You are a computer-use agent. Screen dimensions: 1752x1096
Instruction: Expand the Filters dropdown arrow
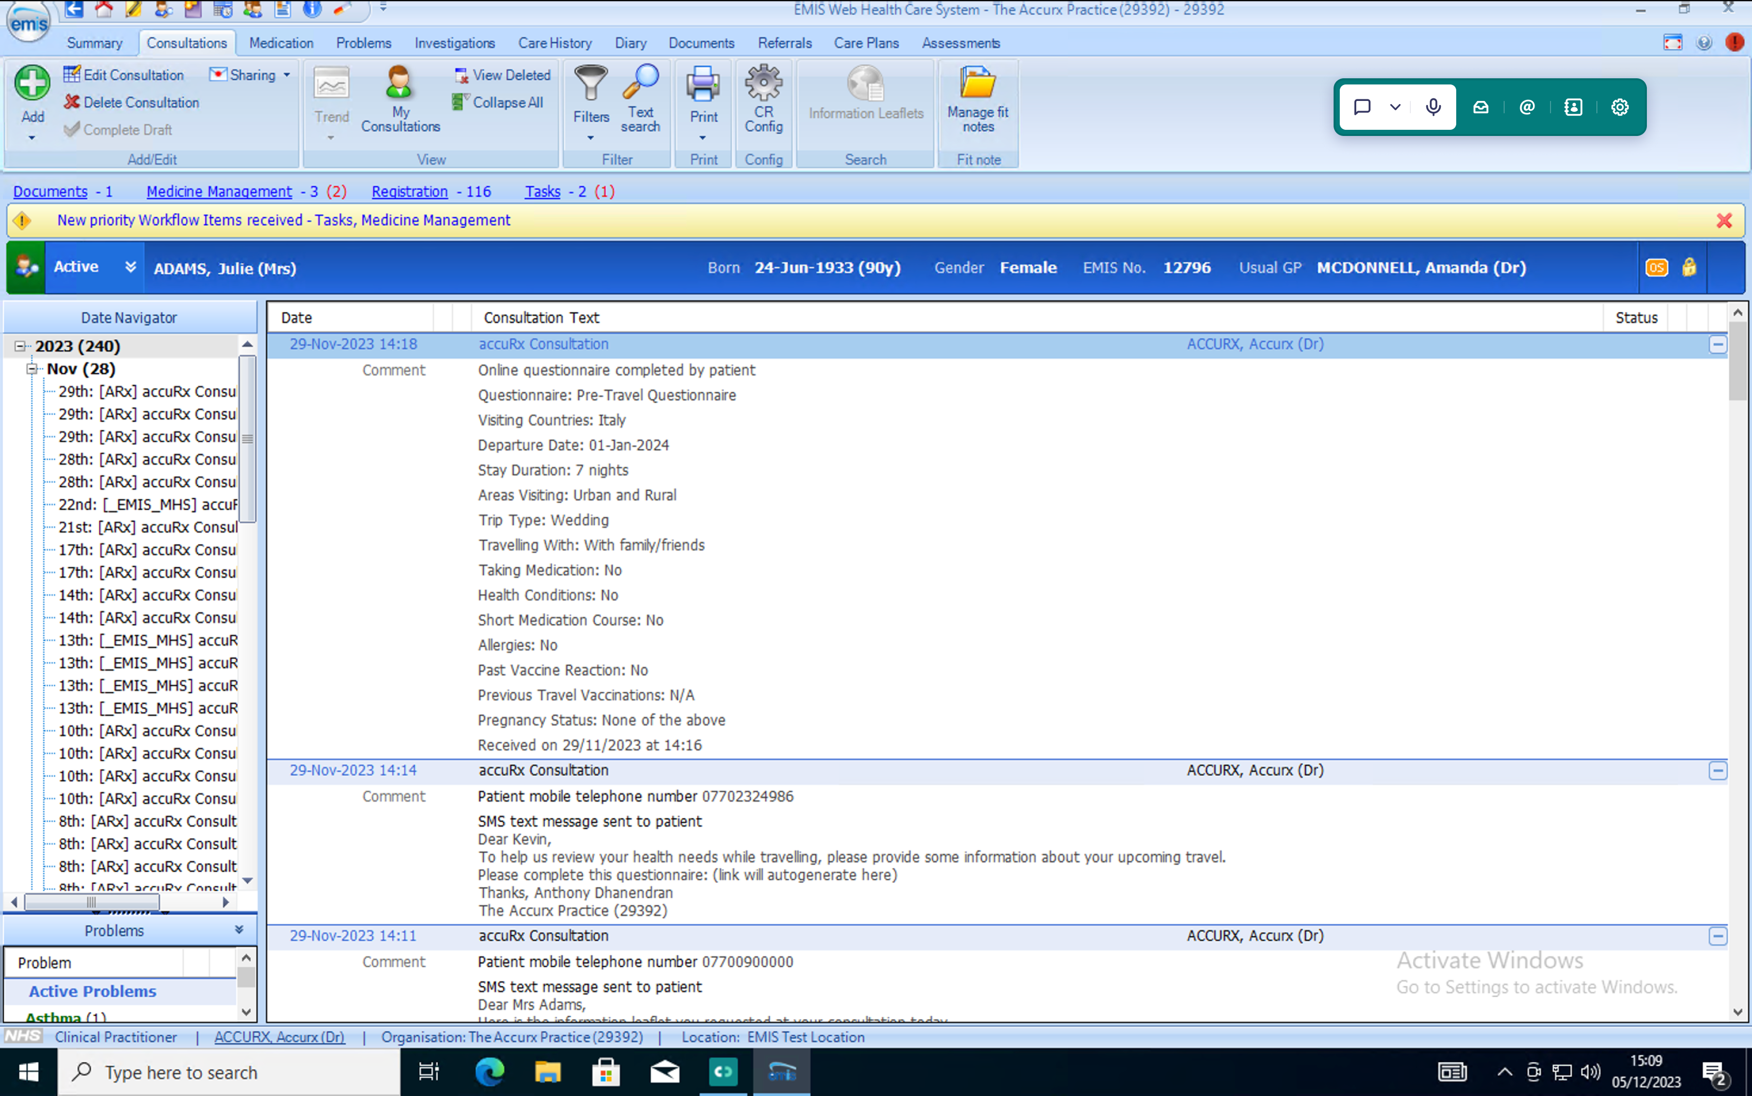click(x=591, y=137)
